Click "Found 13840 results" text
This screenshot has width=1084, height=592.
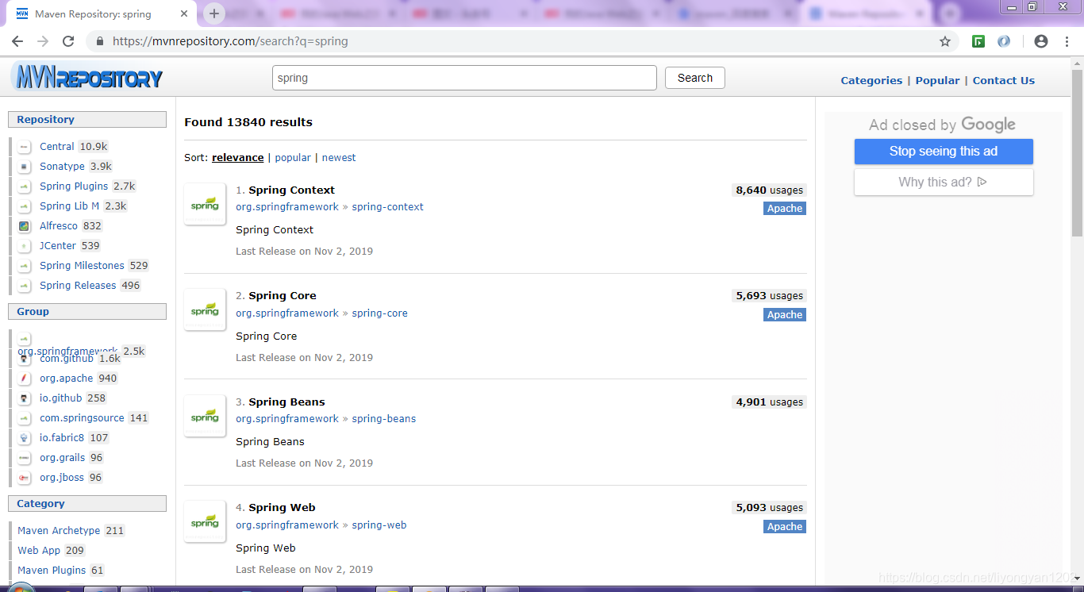coord(248,122)
